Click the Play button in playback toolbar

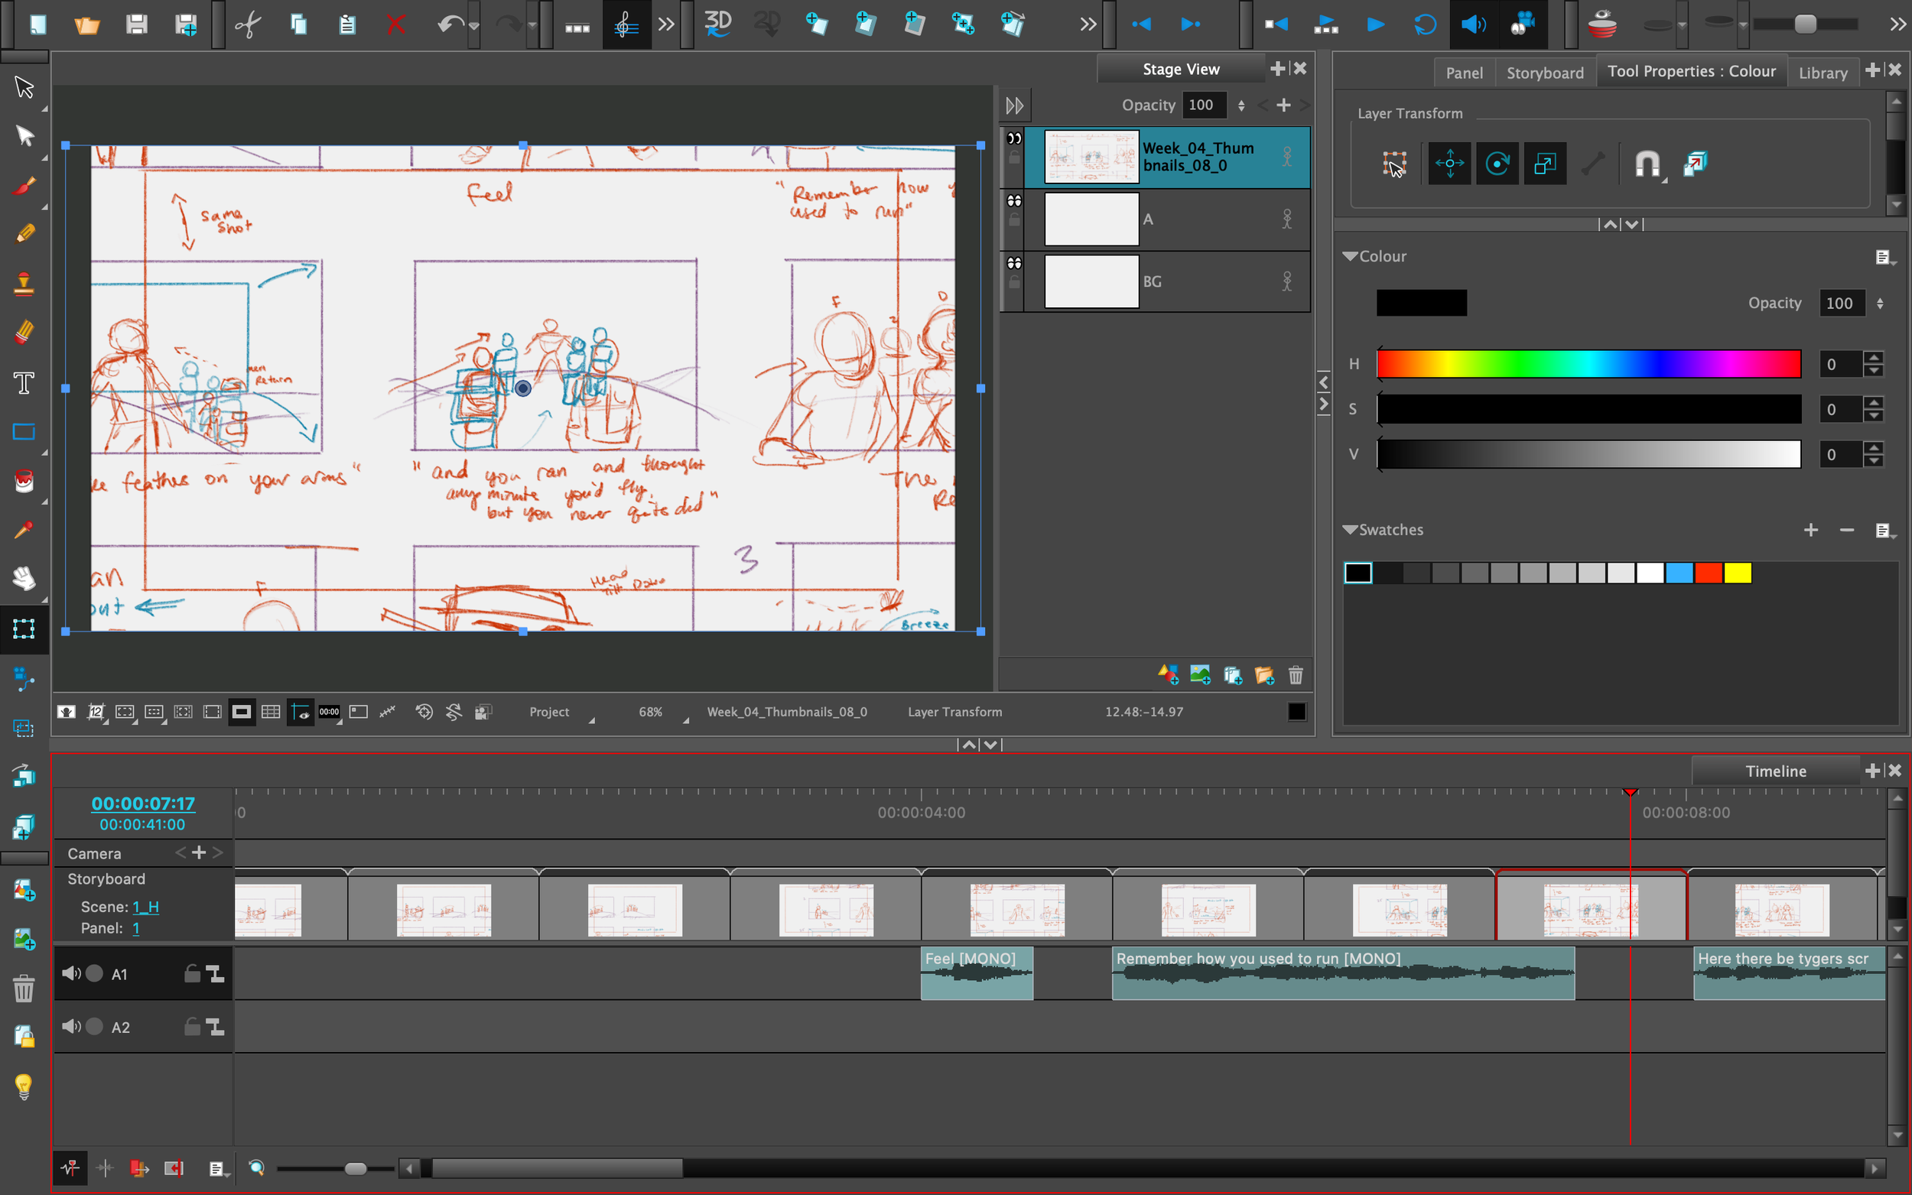coord(1375,24)
